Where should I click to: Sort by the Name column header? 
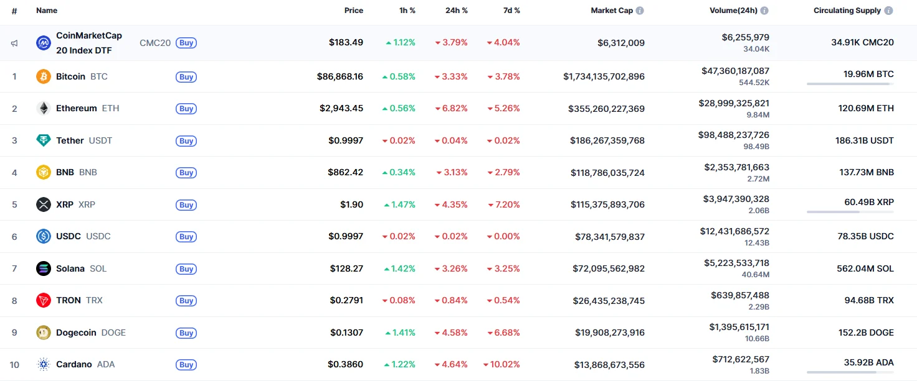click(x=47, y=11)
